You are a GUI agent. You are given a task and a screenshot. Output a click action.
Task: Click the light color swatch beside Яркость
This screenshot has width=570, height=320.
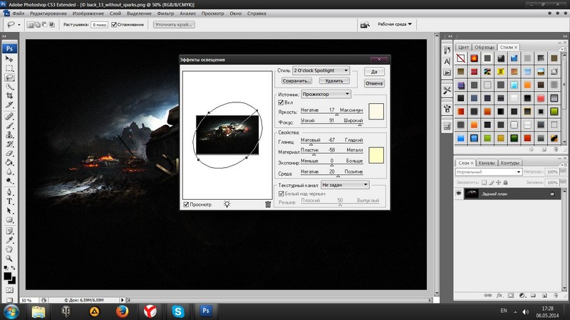(x=375, y=111)
